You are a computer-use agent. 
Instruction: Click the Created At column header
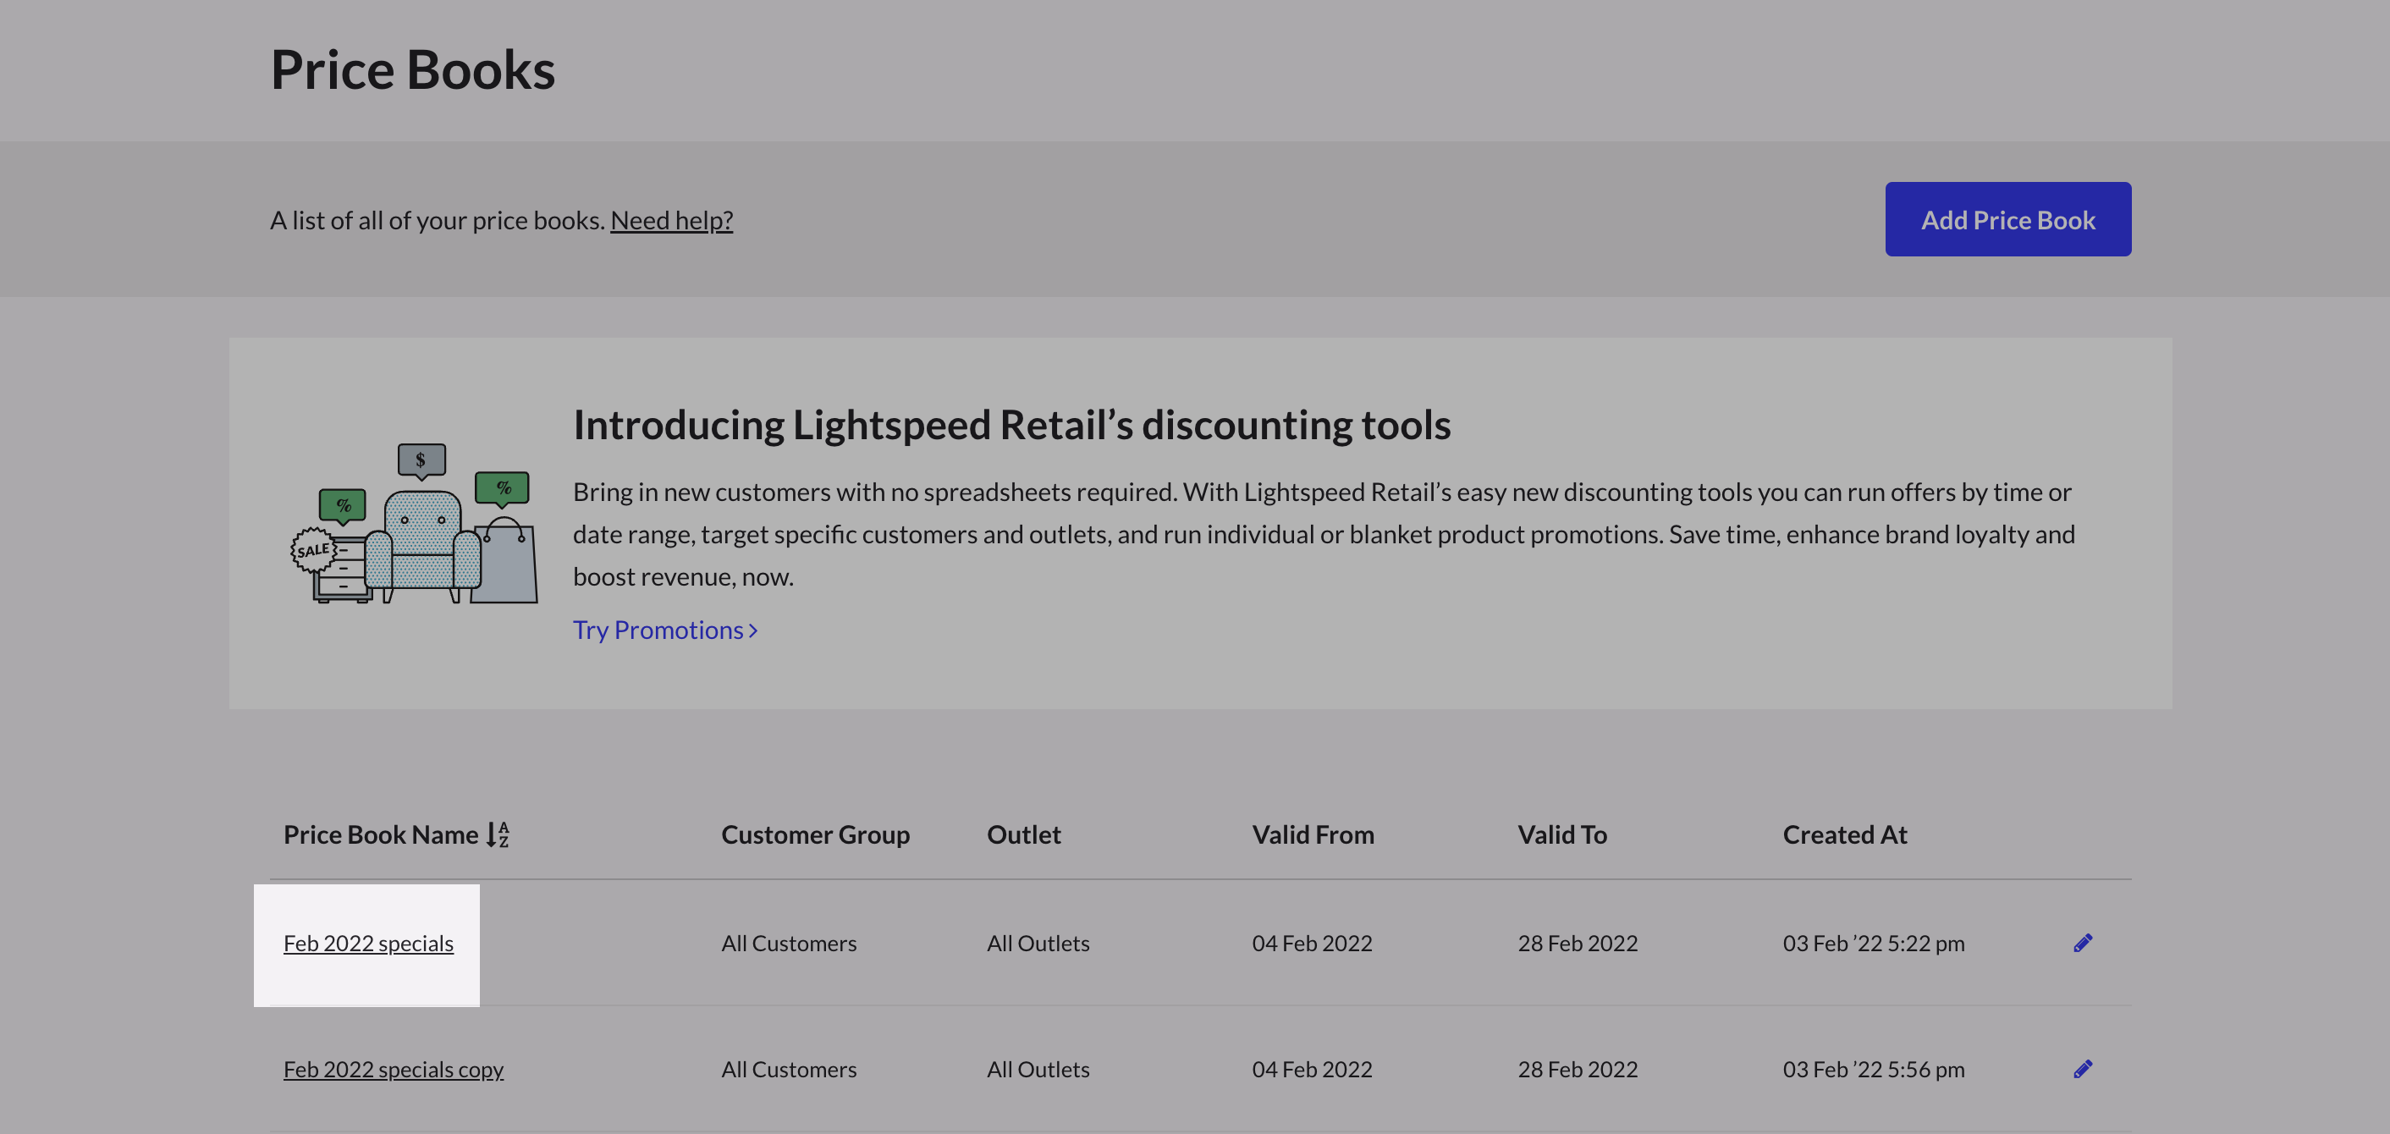coord(1843,834)
